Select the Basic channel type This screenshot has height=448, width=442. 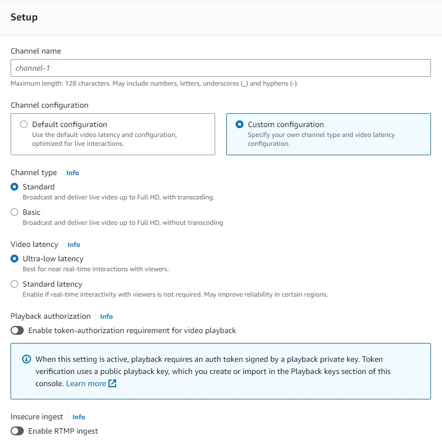(x=14, y=212)
